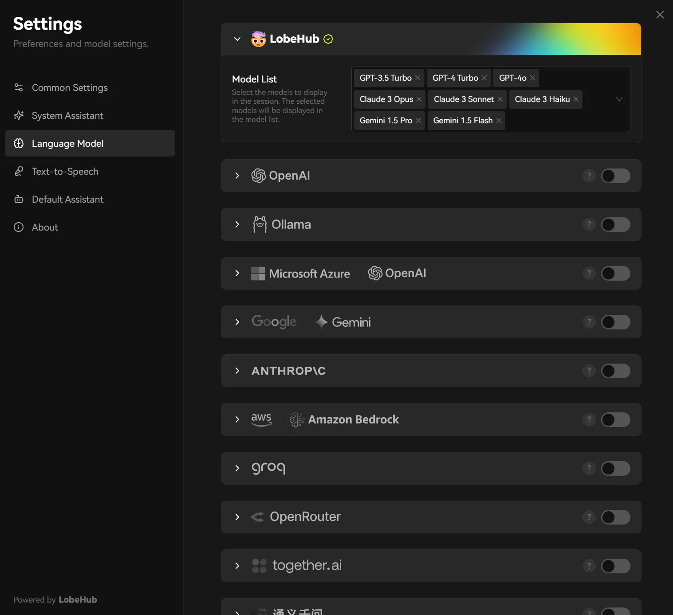Remove Claude 3 Sonnet model tag
The image size is (673, 615).
pyautogui.click(x=500, y=99)
